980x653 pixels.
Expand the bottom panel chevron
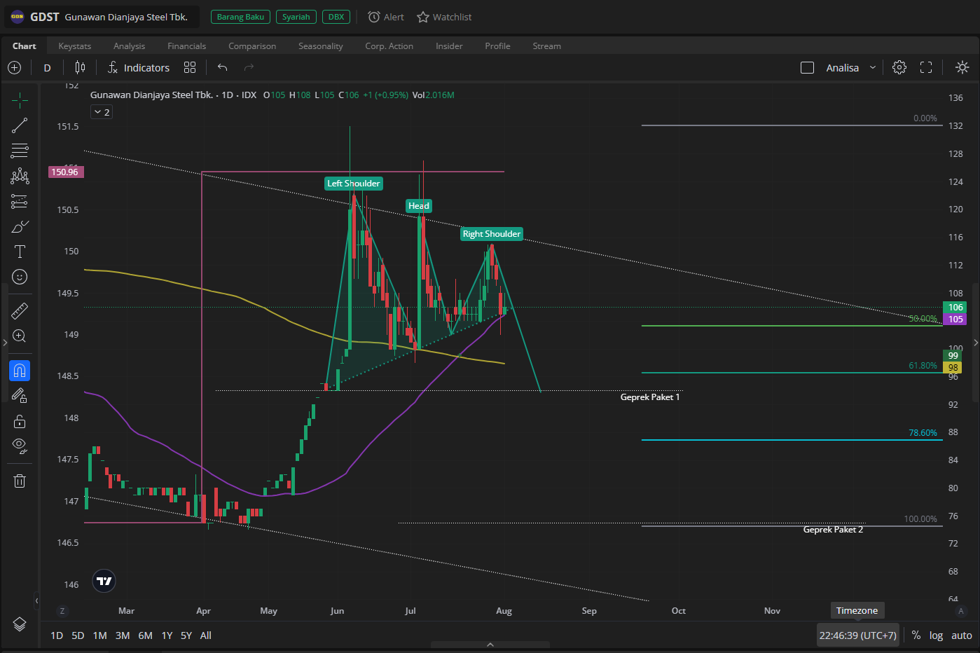tap(490, 645)
